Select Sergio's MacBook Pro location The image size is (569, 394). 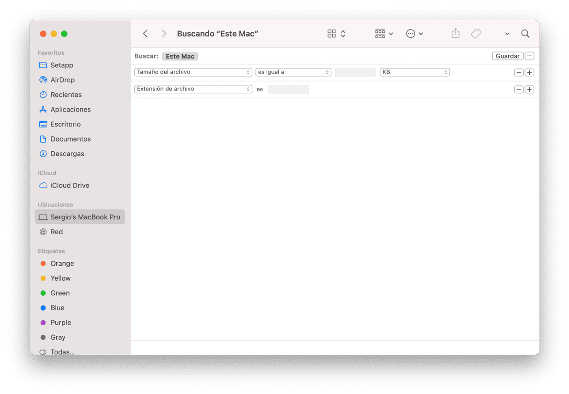pos(80,217)
